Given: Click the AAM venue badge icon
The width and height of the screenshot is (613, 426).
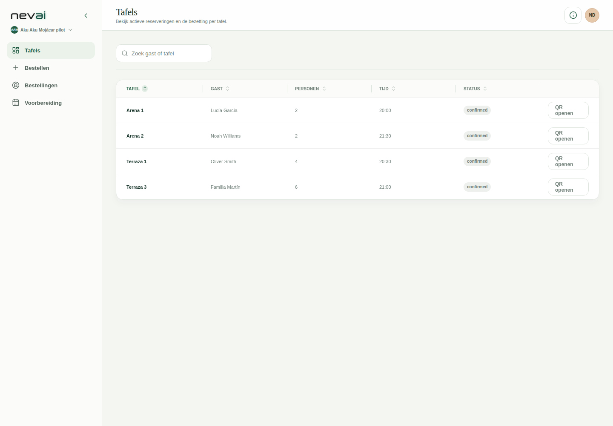Looking at the screenshot, I should (x=14, y=30).
